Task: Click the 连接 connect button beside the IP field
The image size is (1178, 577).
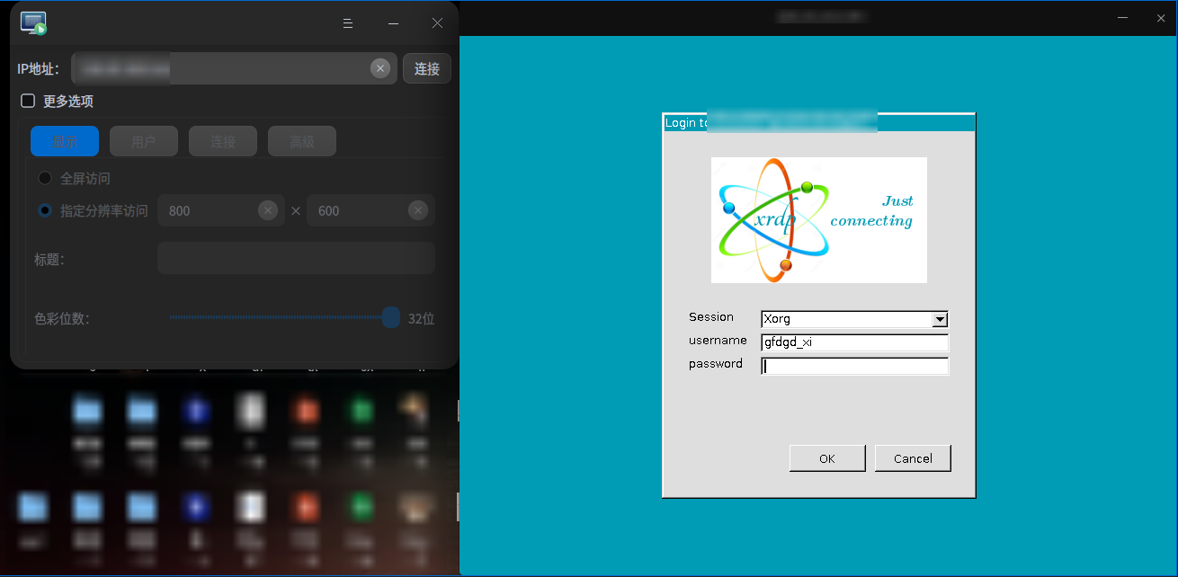Action: 427,68
